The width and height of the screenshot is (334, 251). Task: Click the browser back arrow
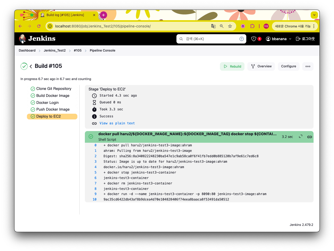(20, 26)
